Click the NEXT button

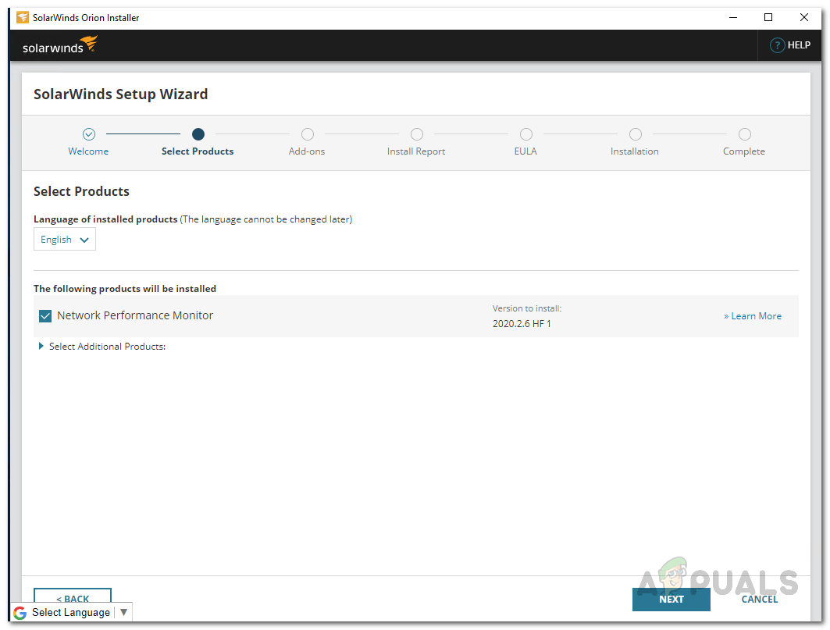coord(671,600)
